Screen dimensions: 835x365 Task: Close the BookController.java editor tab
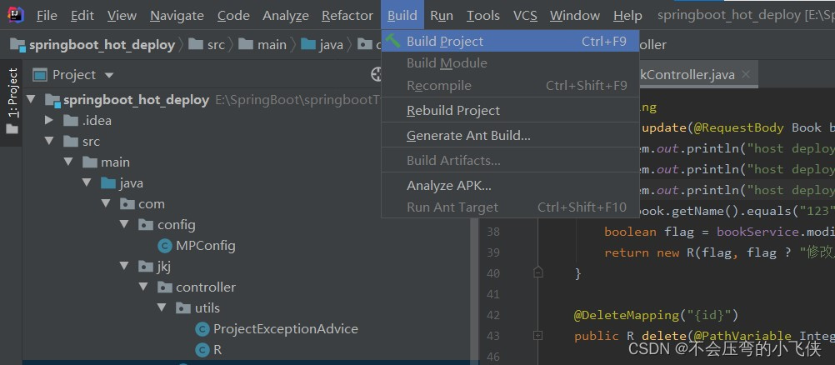pos(745,75)
